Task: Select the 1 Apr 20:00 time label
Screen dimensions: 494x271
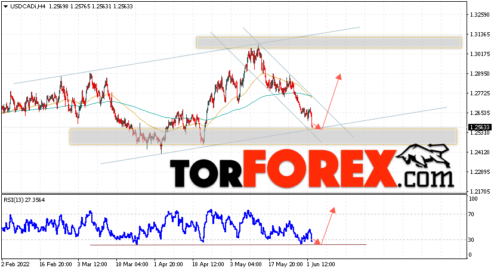Action: point(169,264)
